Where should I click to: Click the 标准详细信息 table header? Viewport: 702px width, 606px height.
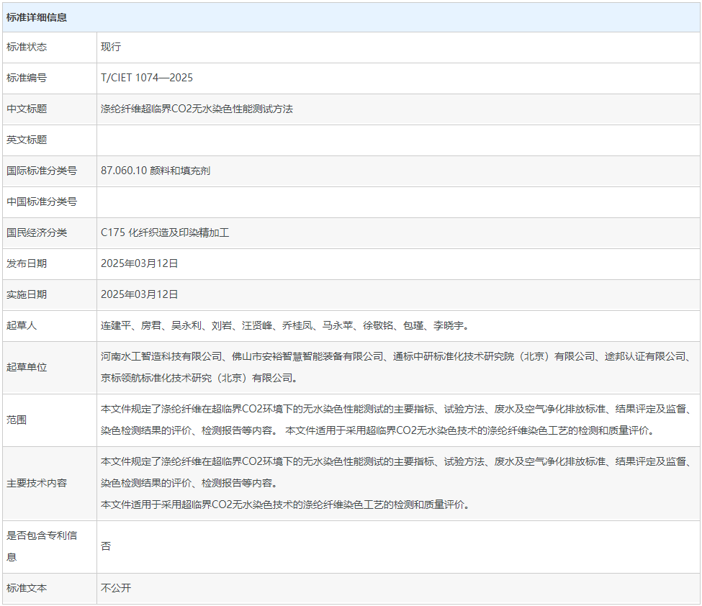37,17
